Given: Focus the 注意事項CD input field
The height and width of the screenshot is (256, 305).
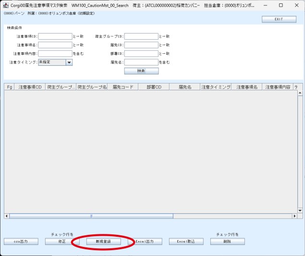Looking at the screenshot, I should [x=55, y=37].
